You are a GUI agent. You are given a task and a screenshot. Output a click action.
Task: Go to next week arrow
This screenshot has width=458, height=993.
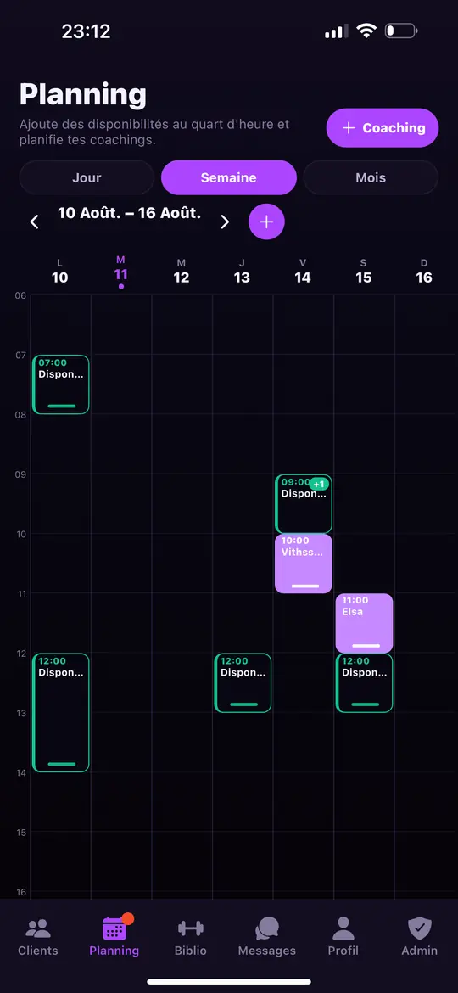(x=225, y=222)
